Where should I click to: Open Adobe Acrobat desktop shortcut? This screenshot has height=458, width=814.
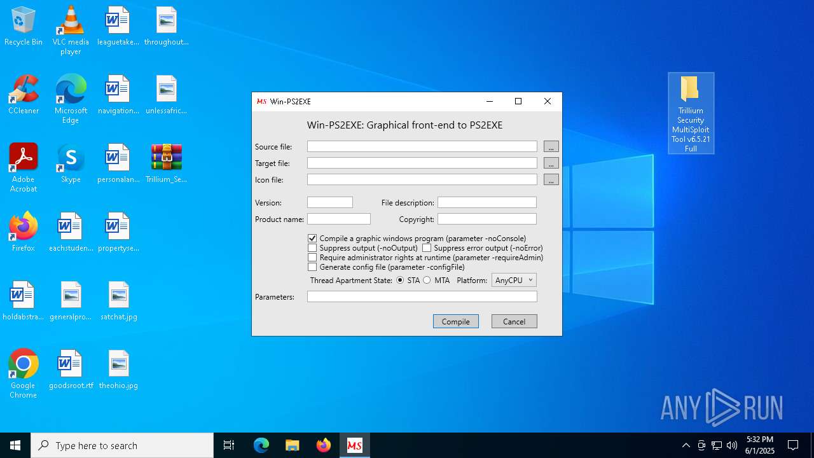tap(24, 168)
